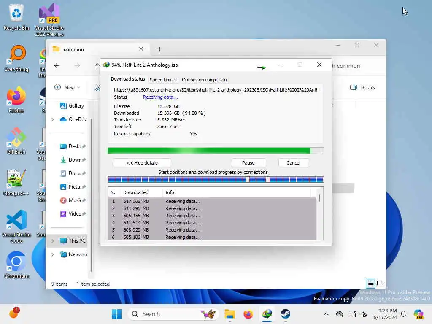Click the cut scissors icon in Explorer
This screenshot has width=432, height=324.
point(97,88)
